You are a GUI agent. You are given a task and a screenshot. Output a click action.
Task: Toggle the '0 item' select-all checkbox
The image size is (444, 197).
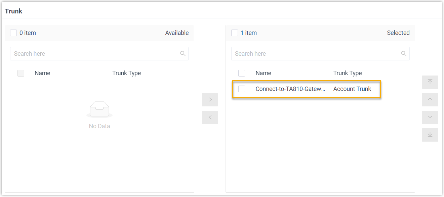[13, 33]
